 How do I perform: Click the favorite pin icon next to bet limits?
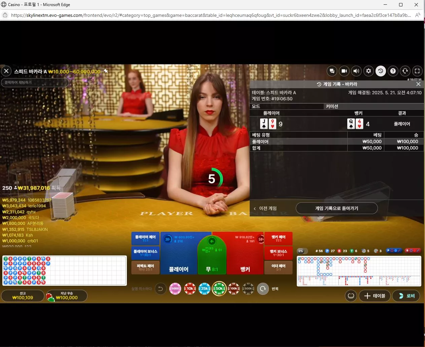(x=106, y=71)
